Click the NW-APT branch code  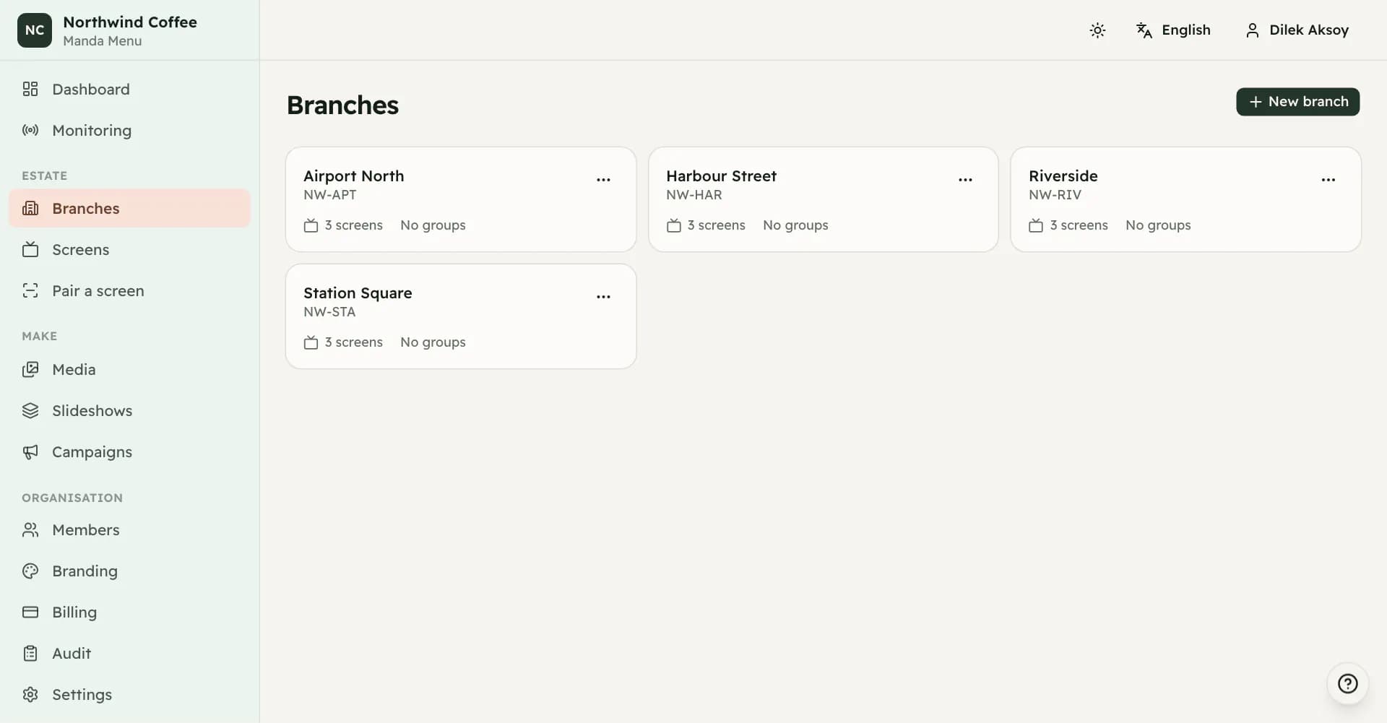point(330,195)
